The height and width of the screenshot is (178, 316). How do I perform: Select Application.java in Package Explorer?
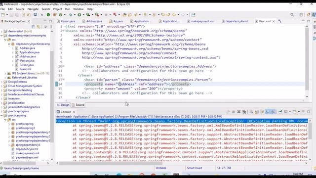[x=30, y=52]
